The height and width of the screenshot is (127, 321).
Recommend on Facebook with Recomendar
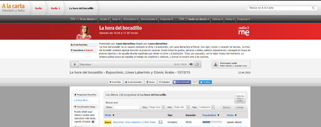(182, 82)
